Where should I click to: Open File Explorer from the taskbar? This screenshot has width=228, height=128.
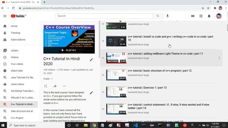pyautogui.click(x=85, y=125)
